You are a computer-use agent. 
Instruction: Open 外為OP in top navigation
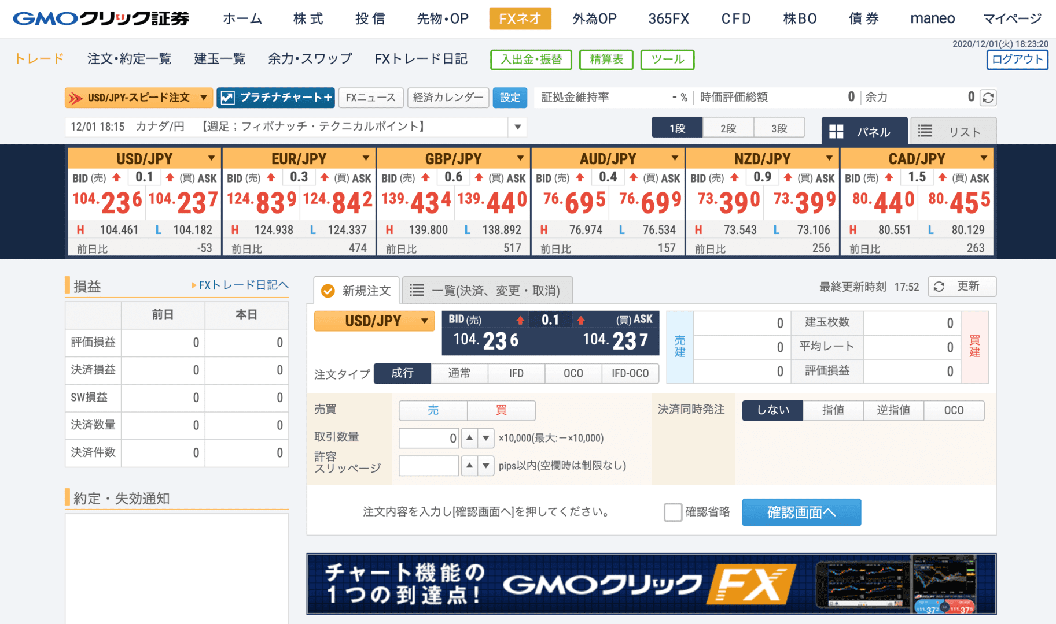click(x=595, y=18)
